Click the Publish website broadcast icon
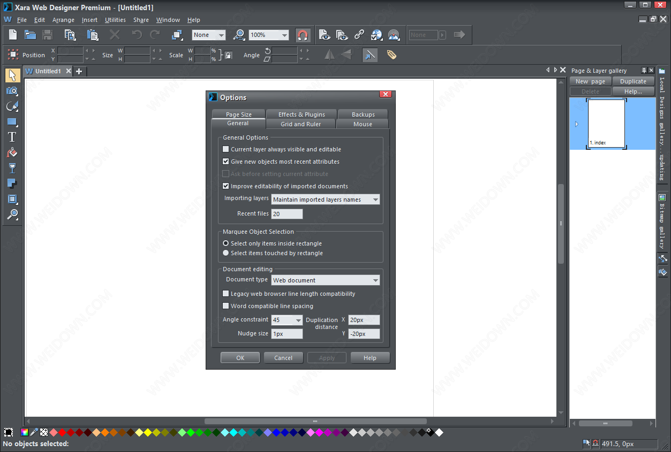This screenshot has height=452, width=671. [394, 35]
